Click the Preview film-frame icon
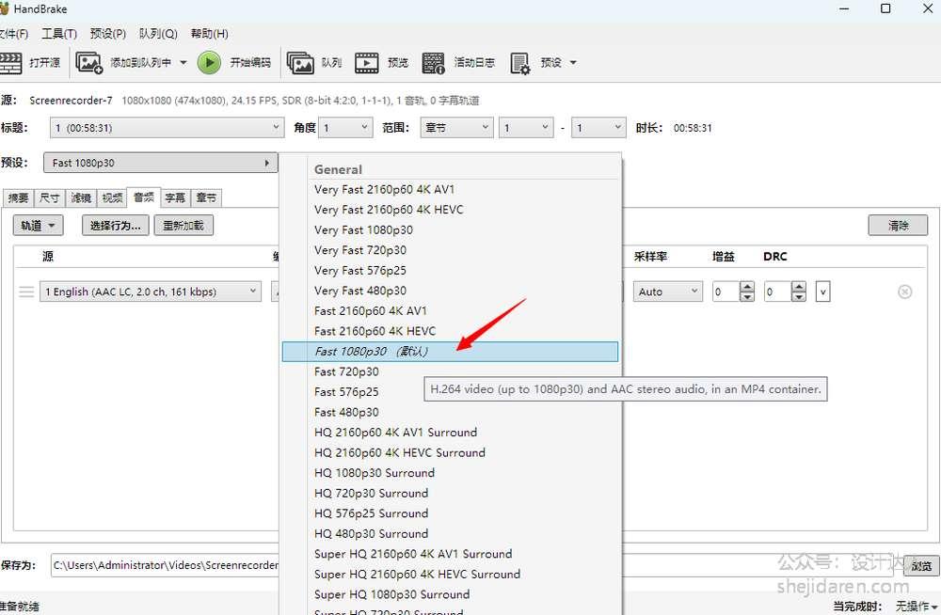Image resolution: width=941 pixels, height=615 pixels. (x=367, y=62)
